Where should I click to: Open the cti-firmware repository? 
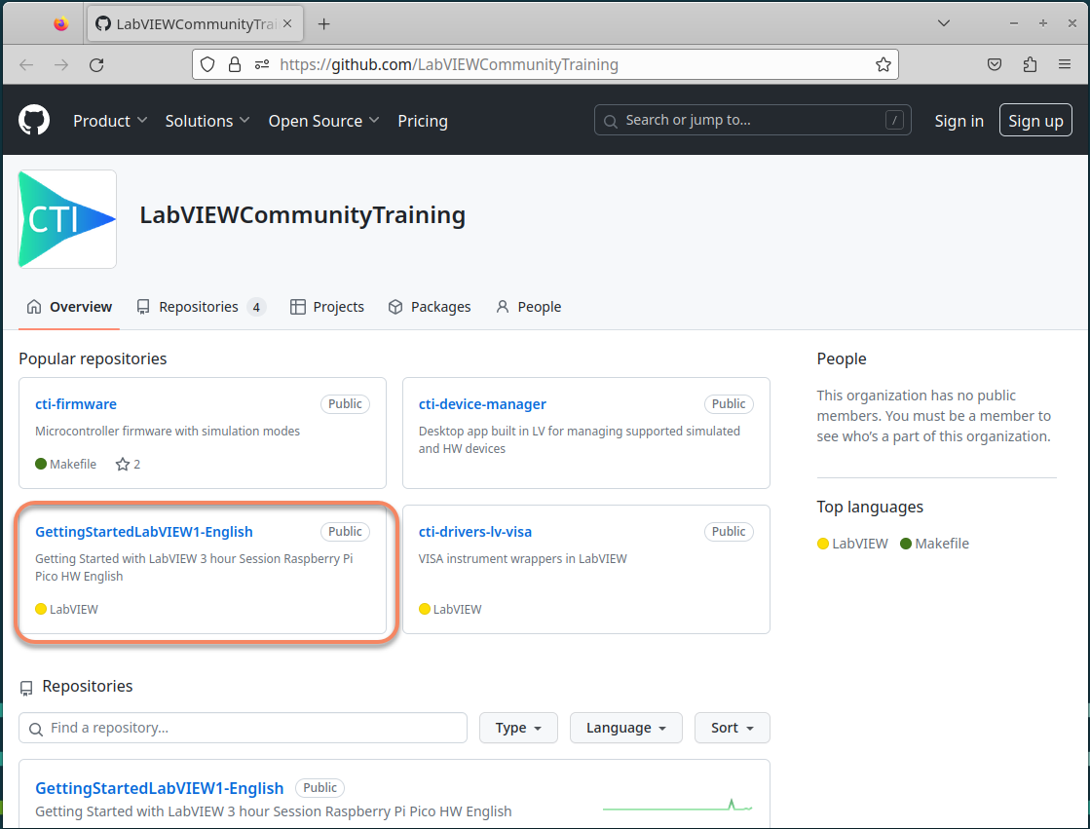click(76, 404)
